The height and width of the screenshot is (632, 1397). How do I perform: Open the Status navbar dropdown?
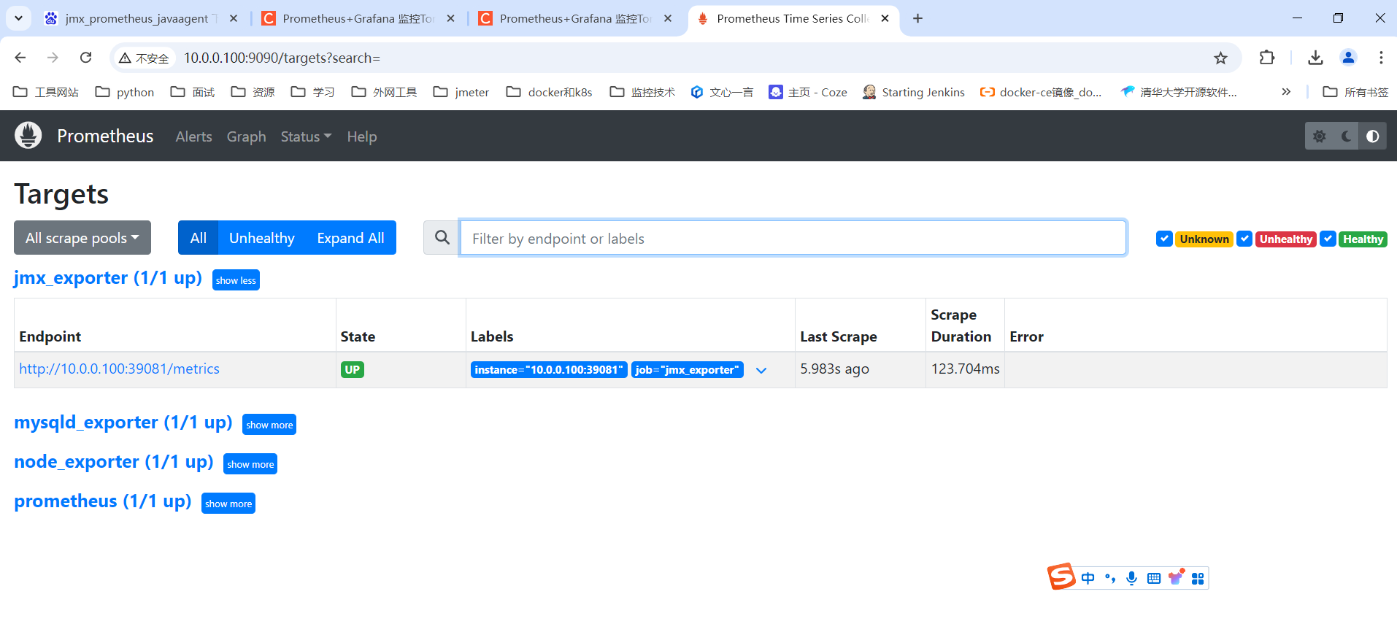pyautogui.click(x=306, y=136)
